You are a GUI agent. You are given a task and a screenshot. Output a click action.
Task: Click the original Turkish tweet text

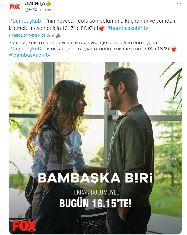point(92,24)
